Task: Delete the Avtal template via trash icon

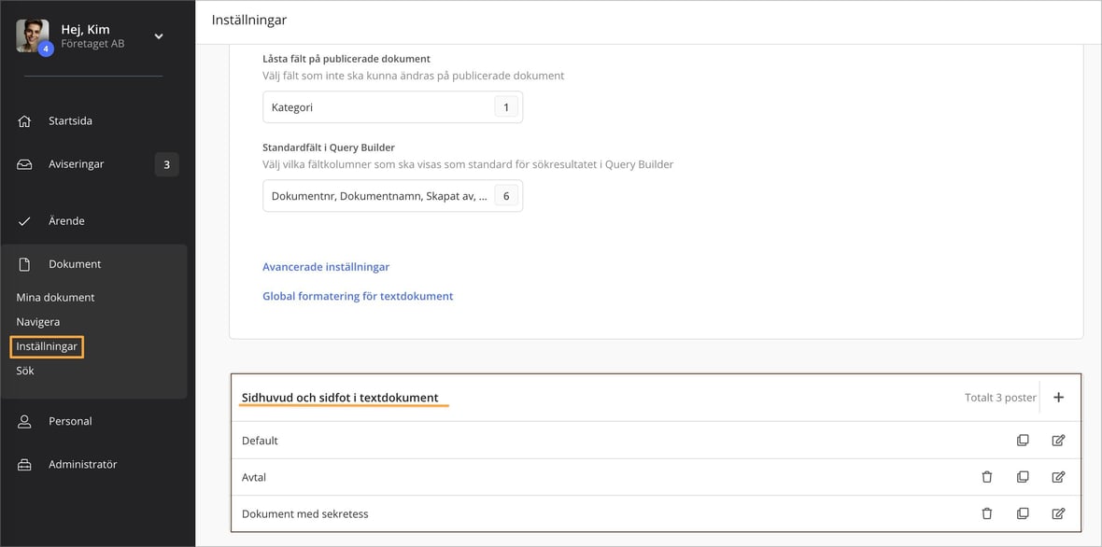Action: (987, 476)
